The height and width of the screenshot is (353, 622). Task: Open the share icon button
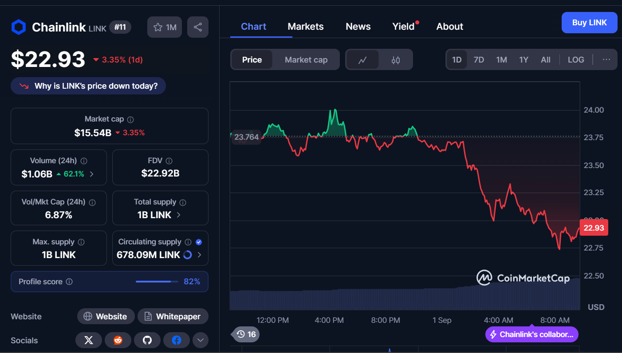click(198, 27)
